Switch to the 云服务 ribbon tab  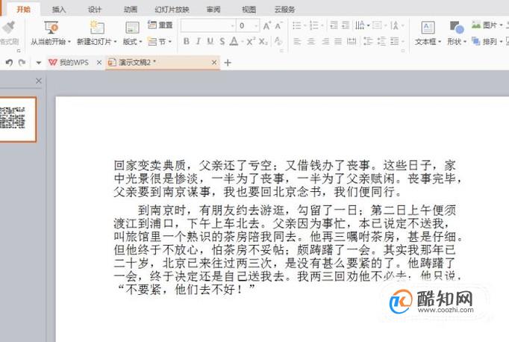pyautogui.click(x=284, y=10)
